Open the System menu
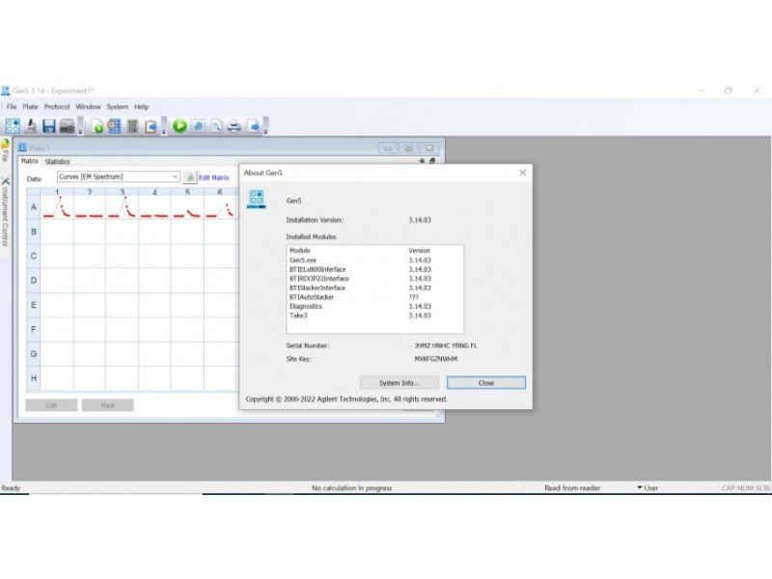 coord(117,106)
